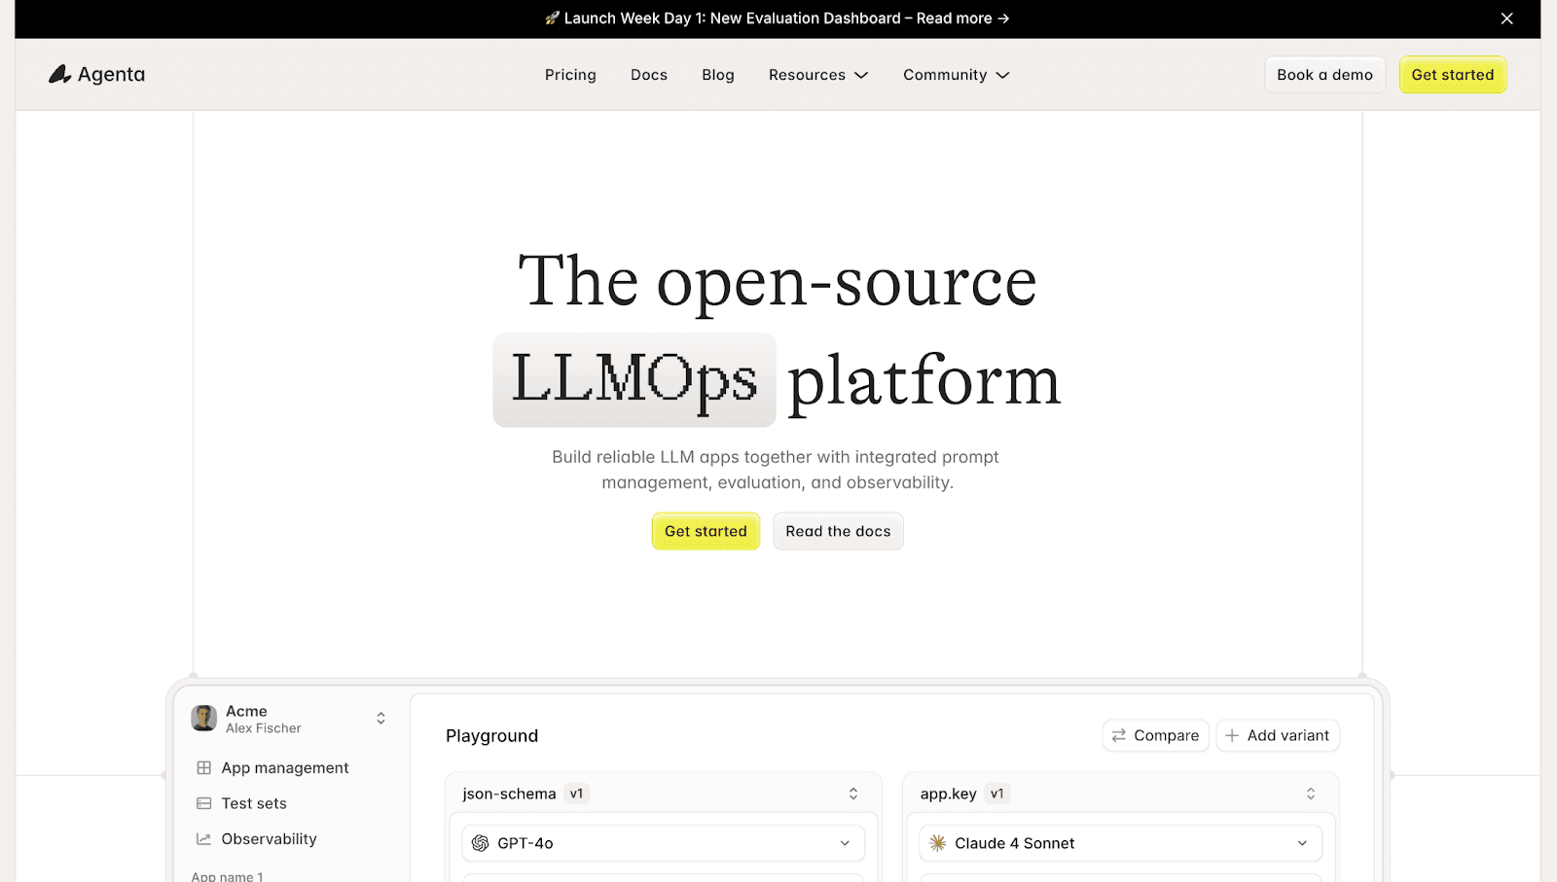
Task: Click the Claude starburst icon
Action: point(938,843)
